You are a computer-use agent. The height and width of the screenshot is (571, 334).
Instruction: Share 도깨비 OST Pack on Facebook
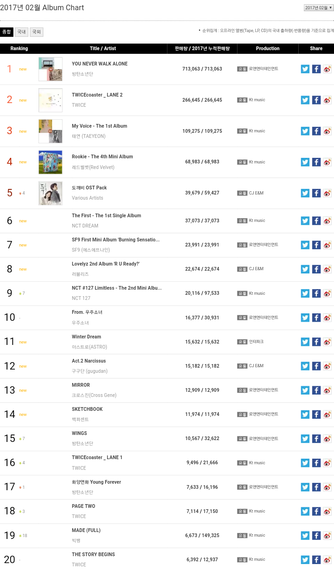(316, 193)
